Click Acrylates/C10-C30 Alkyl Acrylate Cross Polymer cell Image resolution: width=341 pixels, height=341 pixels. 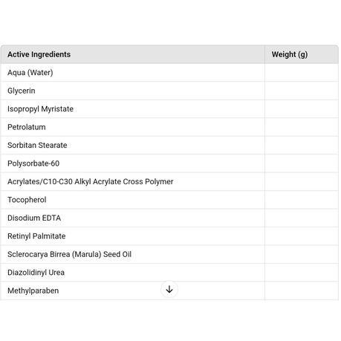tap(133, 181)
